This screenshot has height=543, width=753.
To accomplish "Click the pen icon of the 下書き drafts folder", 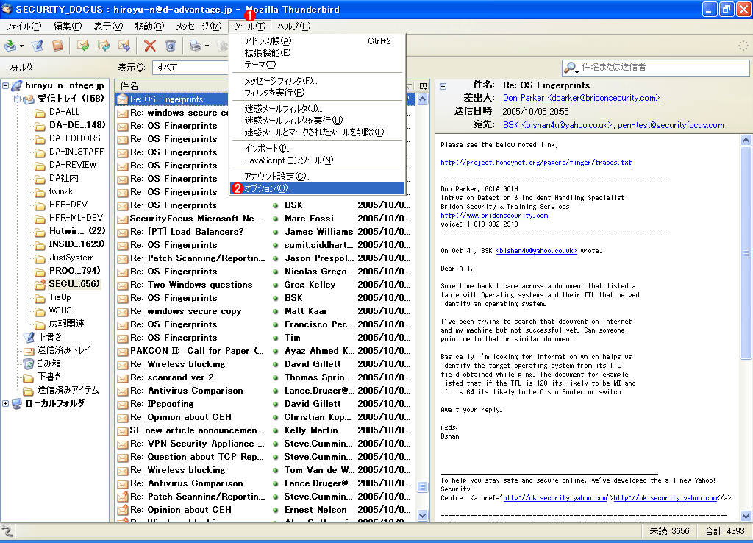I will pos(29,337).
